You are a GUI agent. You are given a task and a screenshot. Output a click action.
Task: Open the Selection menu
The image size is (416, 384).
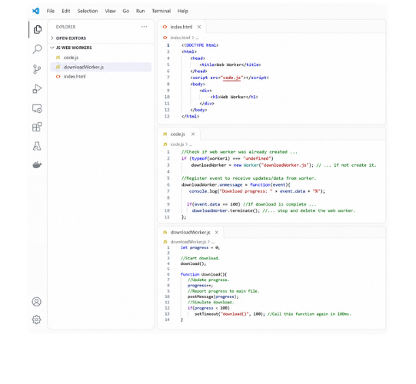(x=88, y=11)
